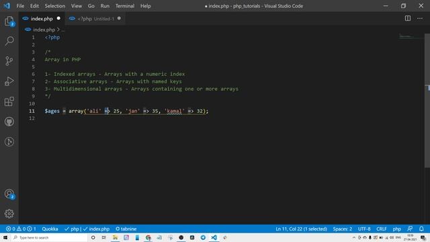Click the tabnine status item
Screen dimensions: 430x242
click(x=126, y=229)
